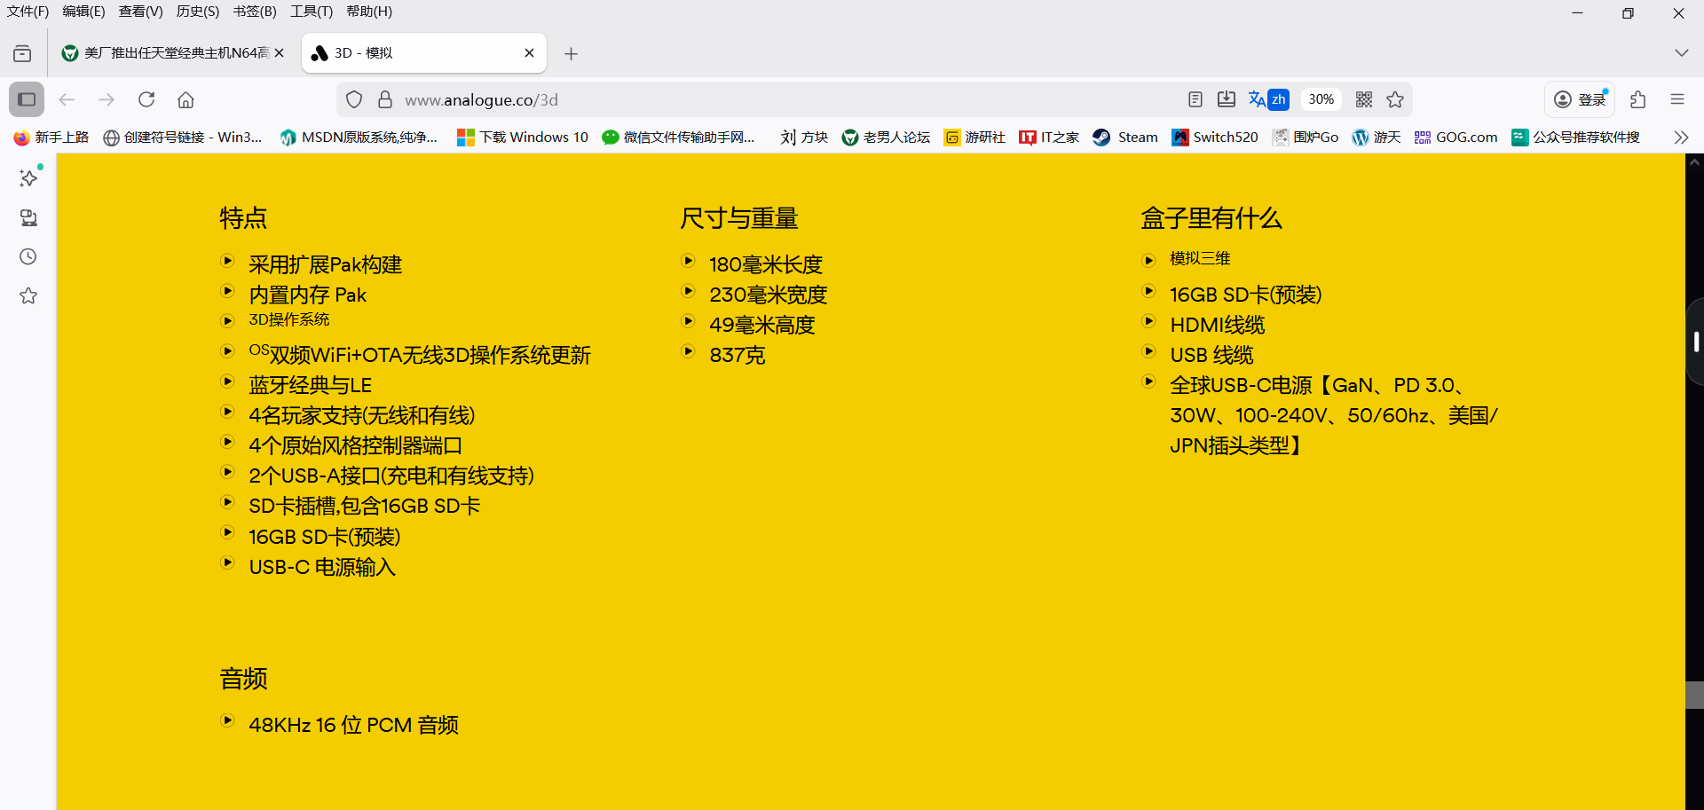Click the Home button in toolbar

(x=185, y=99)
